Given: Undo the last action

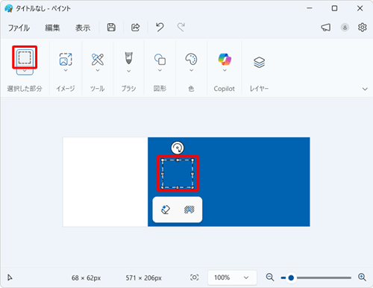Looking at the screenshot, I should 160,27.
